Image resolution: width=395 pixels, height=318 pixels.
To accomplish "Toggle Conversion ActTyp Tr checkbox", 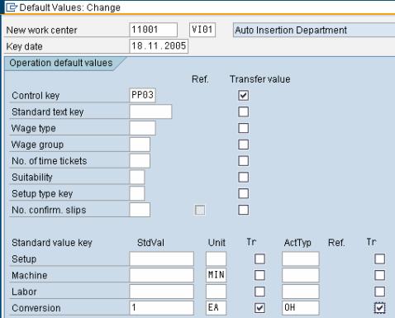I will point(379,308).
